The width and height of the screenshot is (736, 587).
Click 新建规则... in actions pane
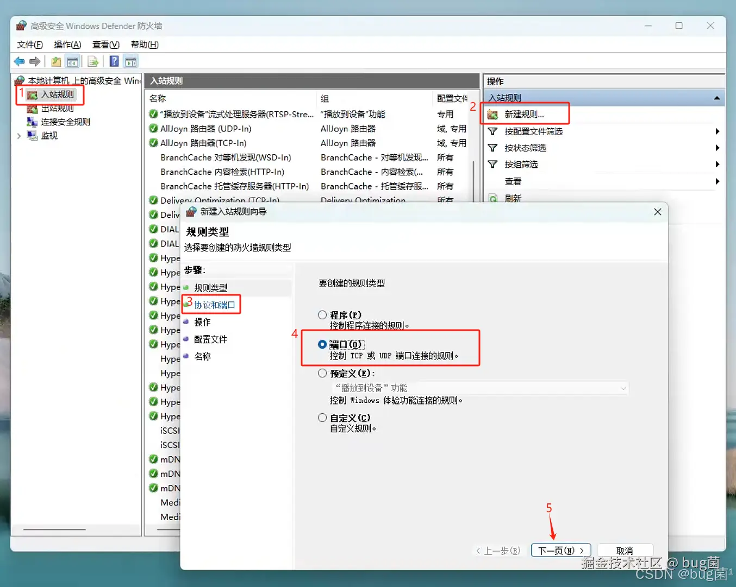[524, 115]
